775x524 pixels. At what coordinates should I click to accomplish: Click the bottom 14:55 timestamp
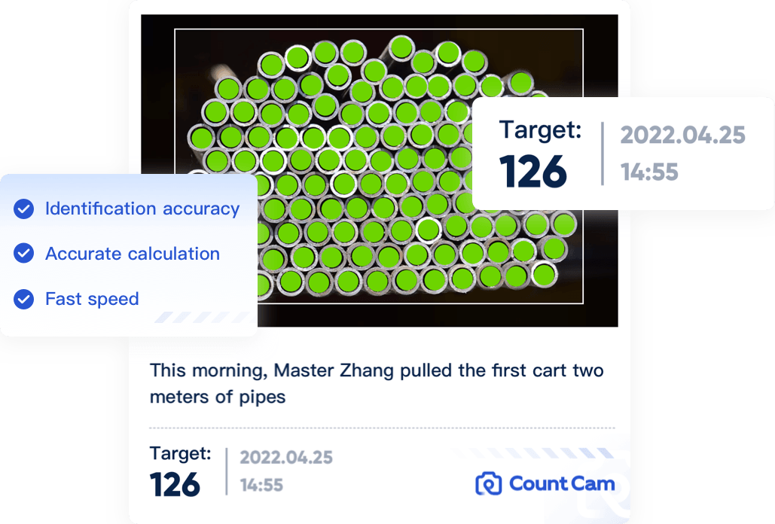click(261, 486)
